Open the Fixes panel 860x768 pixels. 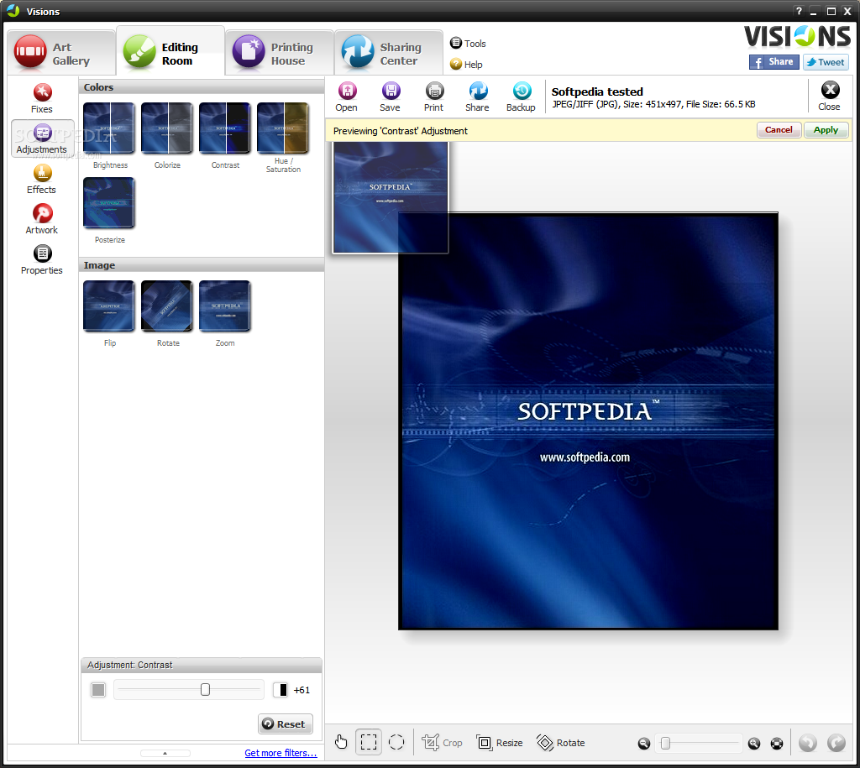pos(42,98)
